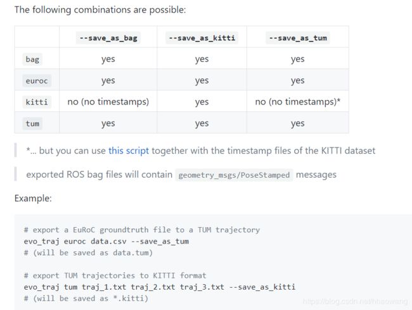Click the 'will be saved as data.tum' comment
This screenshot has width=412, height=310.
click(88, 253)
